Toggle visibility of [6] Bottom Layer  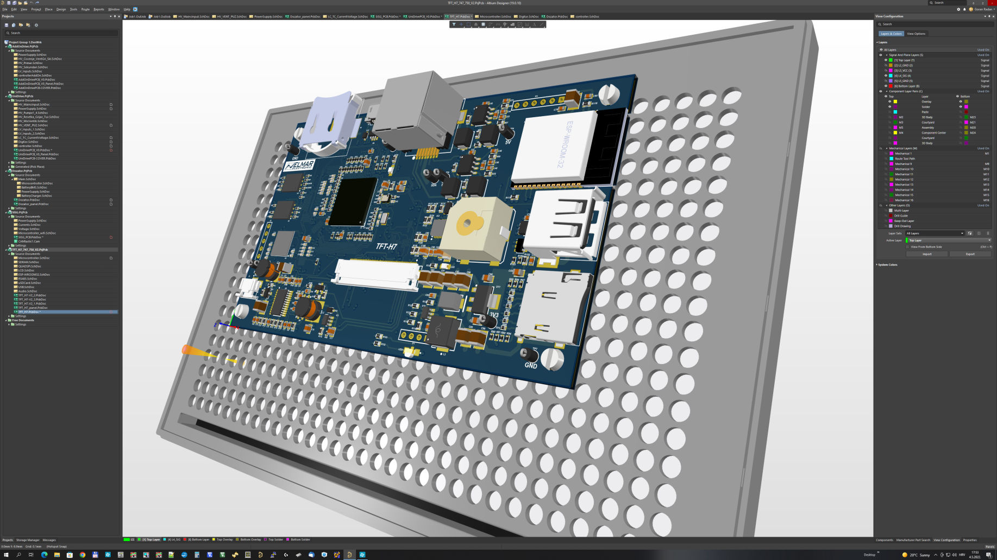[886, 86]
